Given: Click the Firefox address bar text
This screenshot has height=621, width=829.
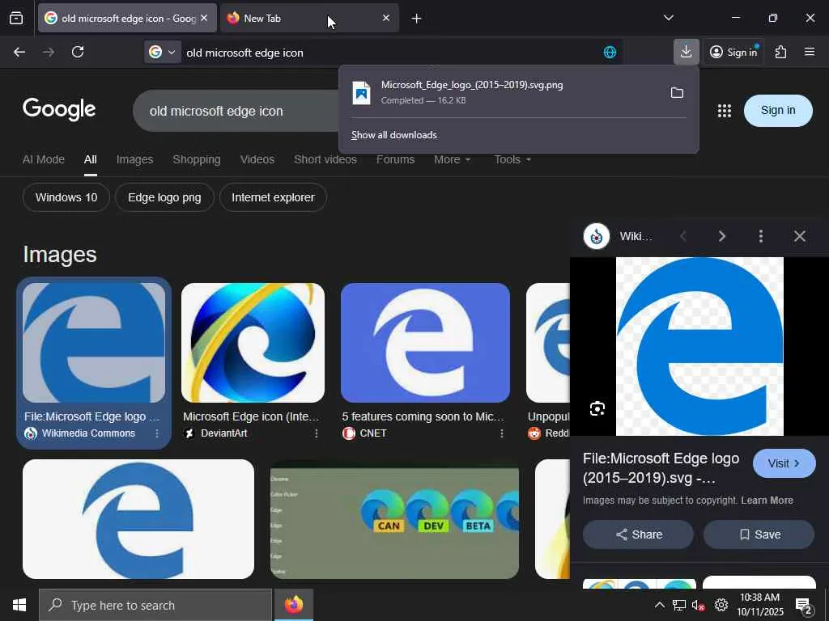Looking at the screenshot, I should pos(244,53).
